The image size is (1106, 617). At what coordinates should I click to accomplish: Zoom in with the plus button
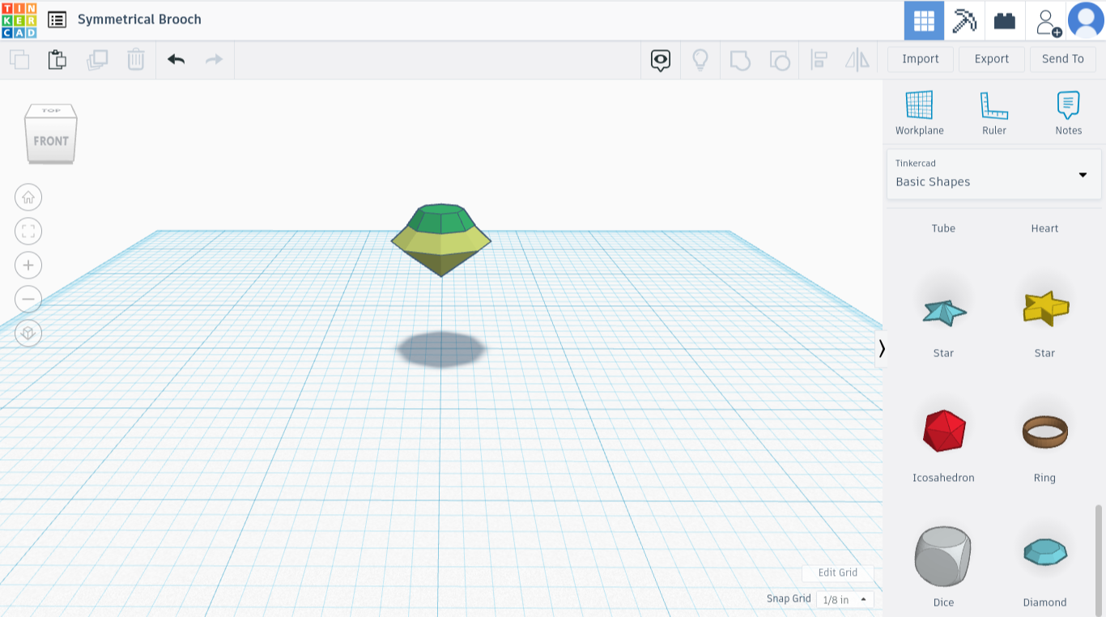point(28,265)
